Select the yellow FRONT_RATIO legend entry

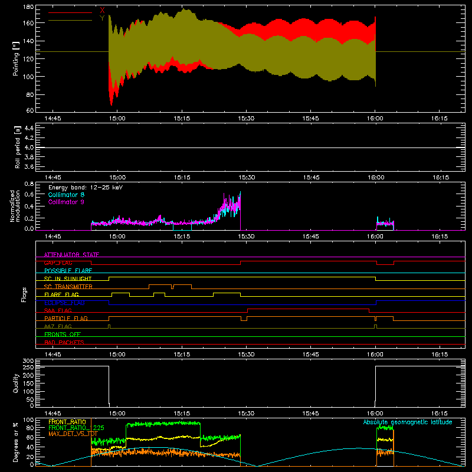point(67,422)
